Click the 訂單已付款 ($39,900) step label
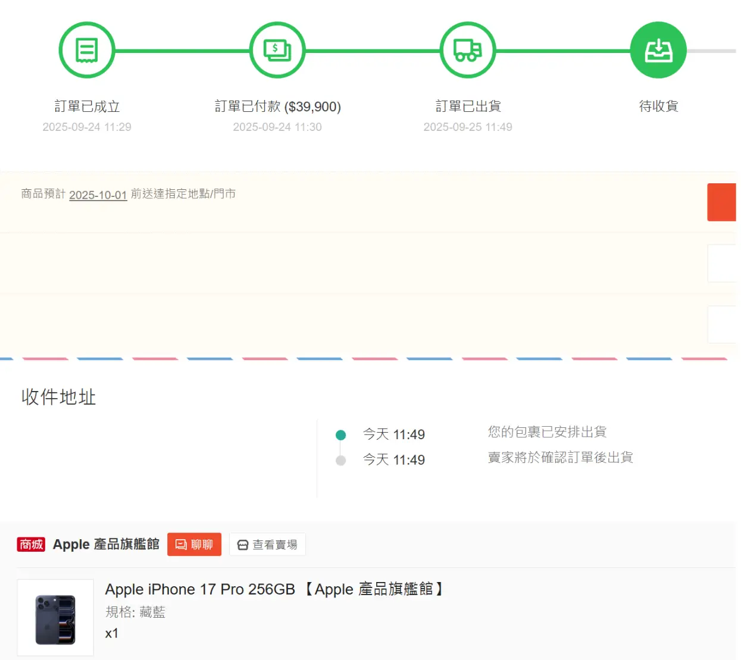This screenshot has height=660, width=741. 277,107
